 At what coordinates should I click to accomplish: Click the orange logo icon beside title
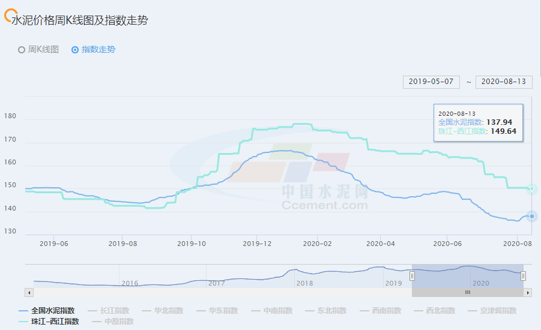coord(10,16)
